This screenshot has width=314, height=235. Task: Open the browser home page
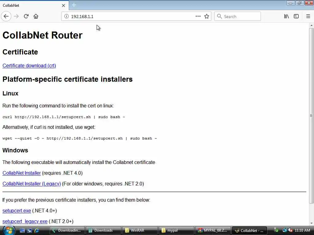point(36,17)
